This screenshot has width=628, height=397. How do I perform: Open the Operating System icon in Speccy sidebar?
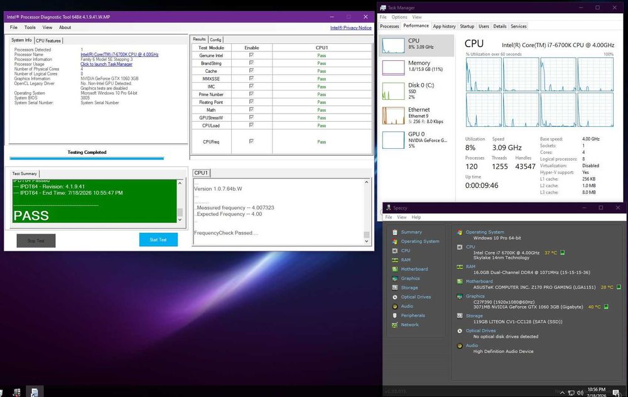point(395,241)
